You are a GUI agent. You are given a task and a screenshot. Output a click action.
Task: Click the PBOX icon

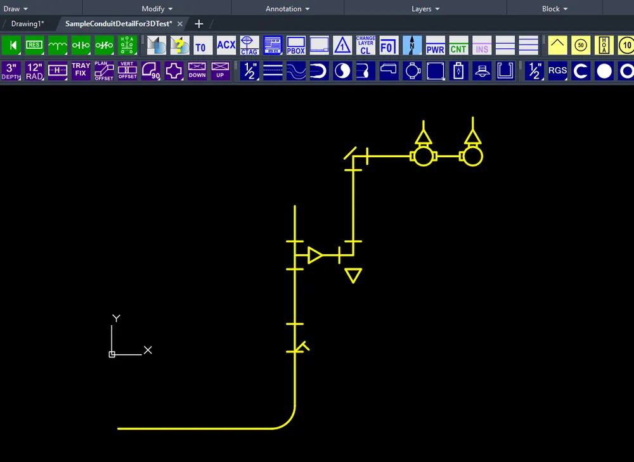tap(296, 45)
